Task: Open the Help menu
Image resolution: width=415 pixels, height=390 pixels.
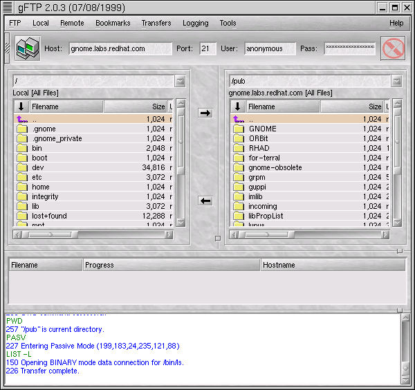Action: (396, 24)
